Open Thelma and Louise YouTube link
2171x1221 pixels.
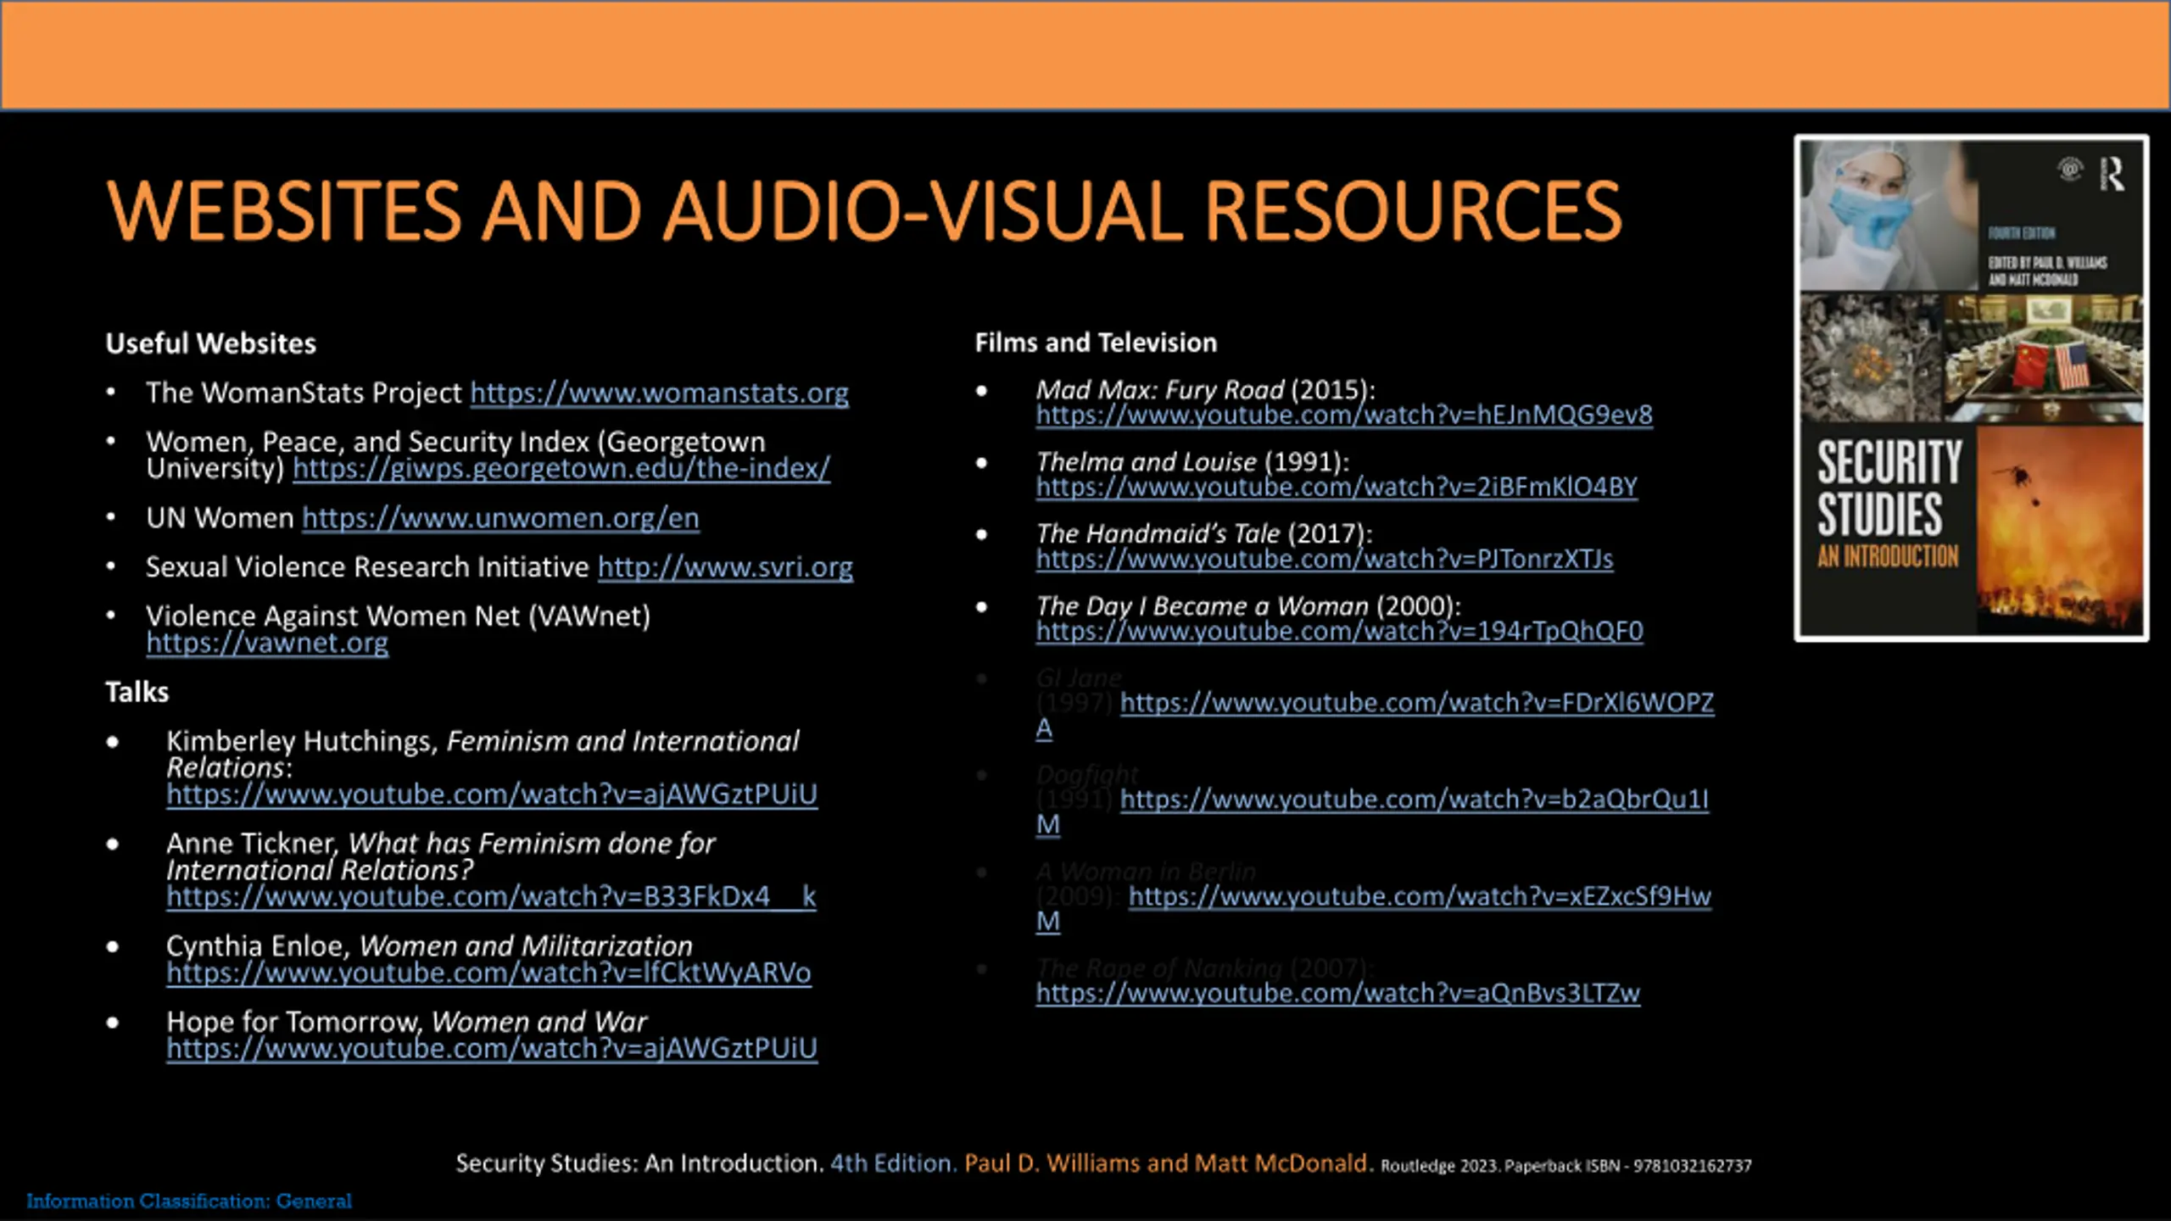pyautogui.click(x=1337, y=487)
